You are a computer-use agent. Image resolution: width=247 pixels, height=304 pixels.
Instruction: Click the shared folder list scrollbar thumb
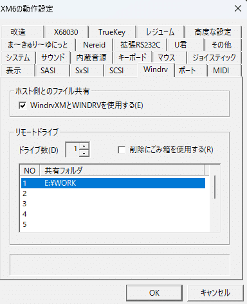pos(215,187)
